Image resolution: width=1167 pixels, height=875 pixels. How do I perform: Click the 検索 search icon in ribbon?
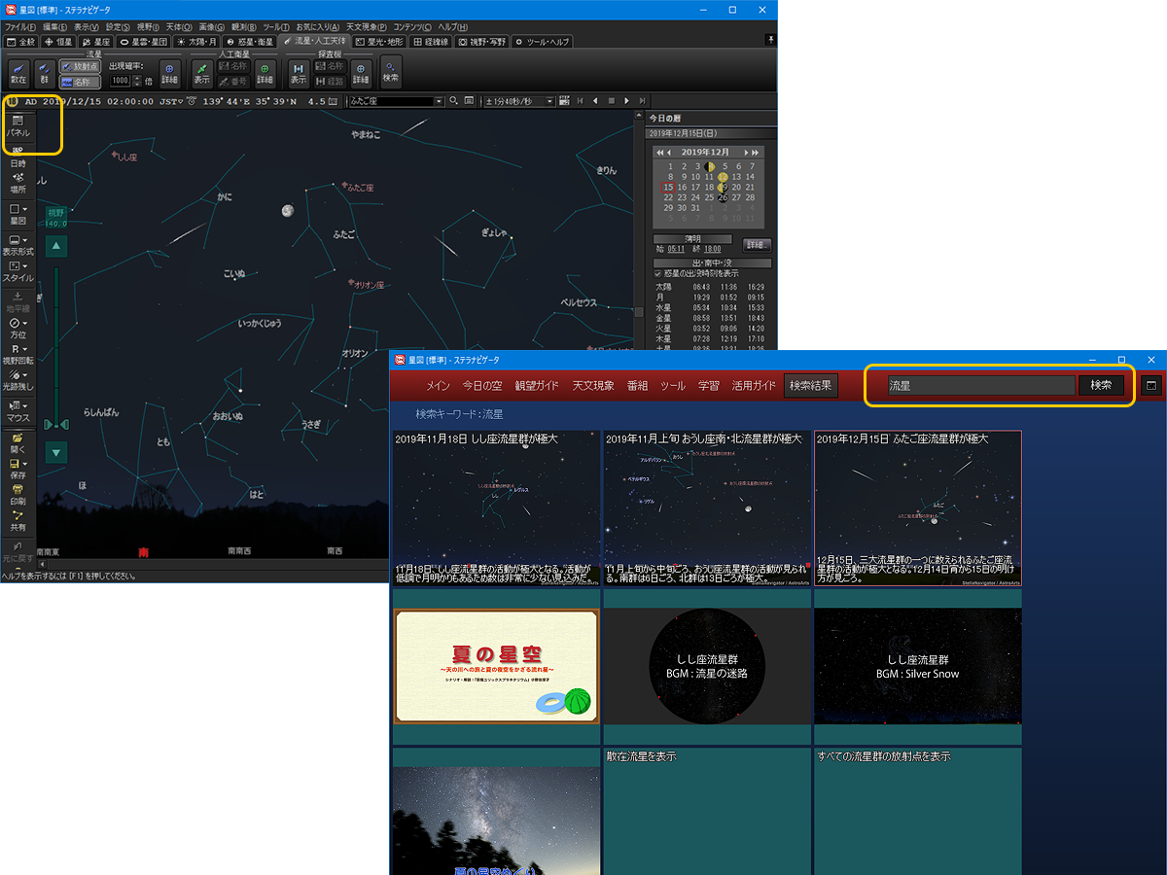click(x=390, y=71)
